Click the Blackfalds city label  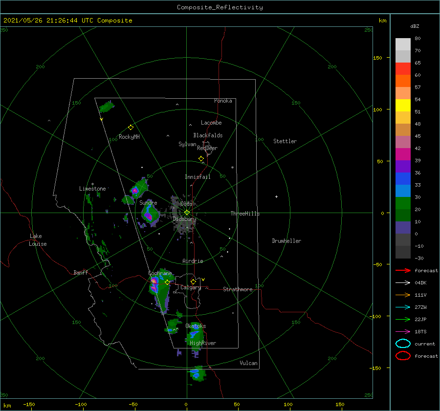(x=208, y=135)
